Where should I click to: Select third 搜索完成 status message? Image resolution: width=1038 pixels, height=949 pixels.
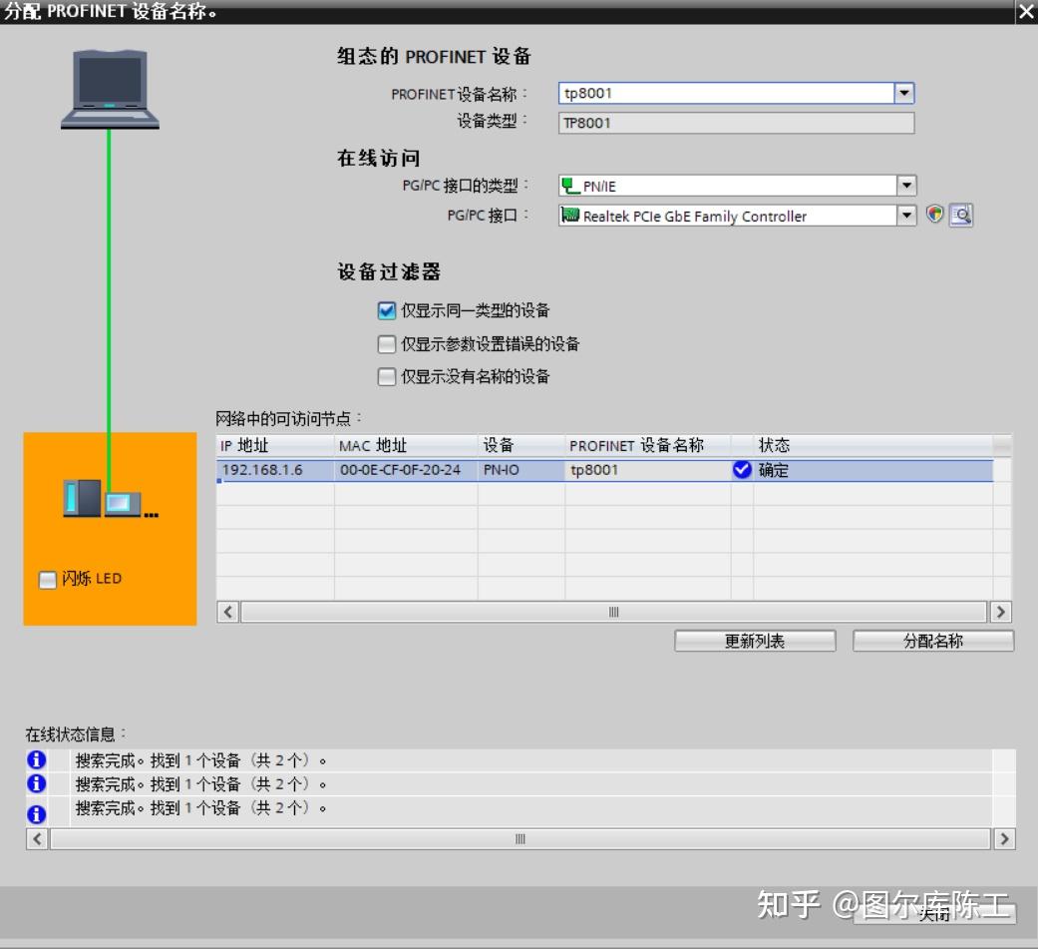click(200, 808)
